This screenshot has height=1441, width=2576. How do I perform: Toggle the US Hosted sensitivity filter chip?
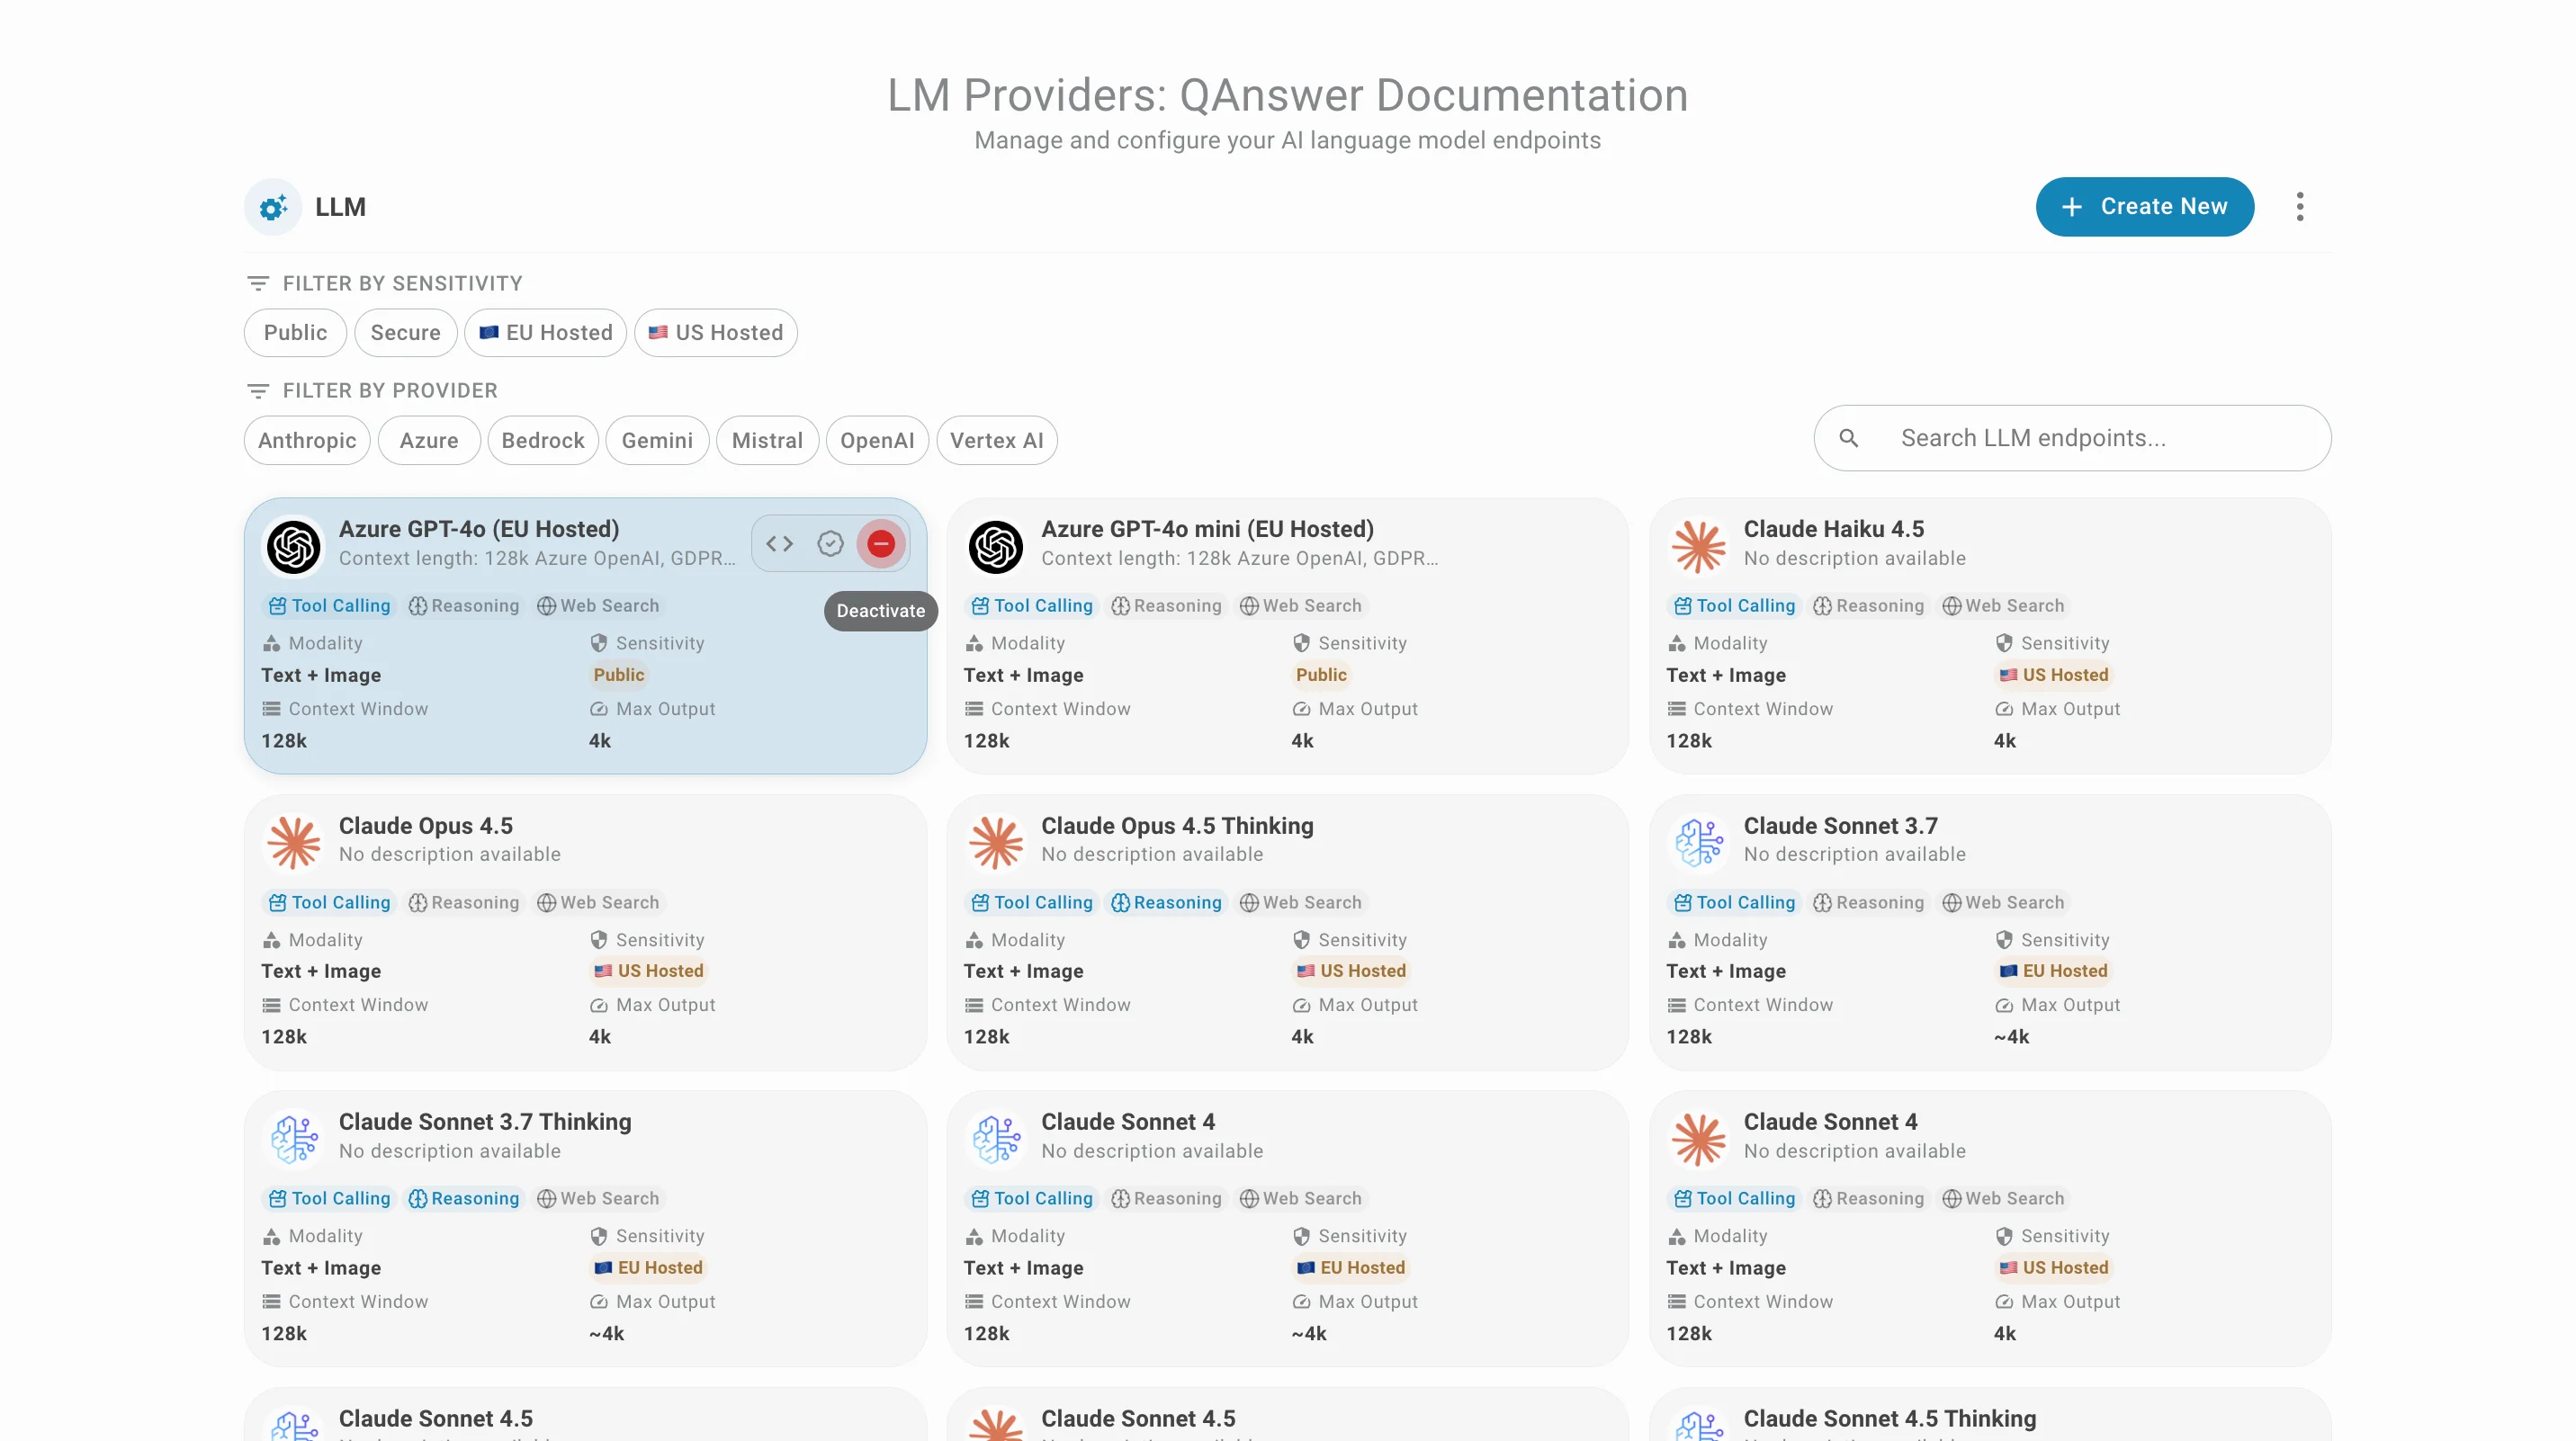pyautogui.click(x=715, y=333)
